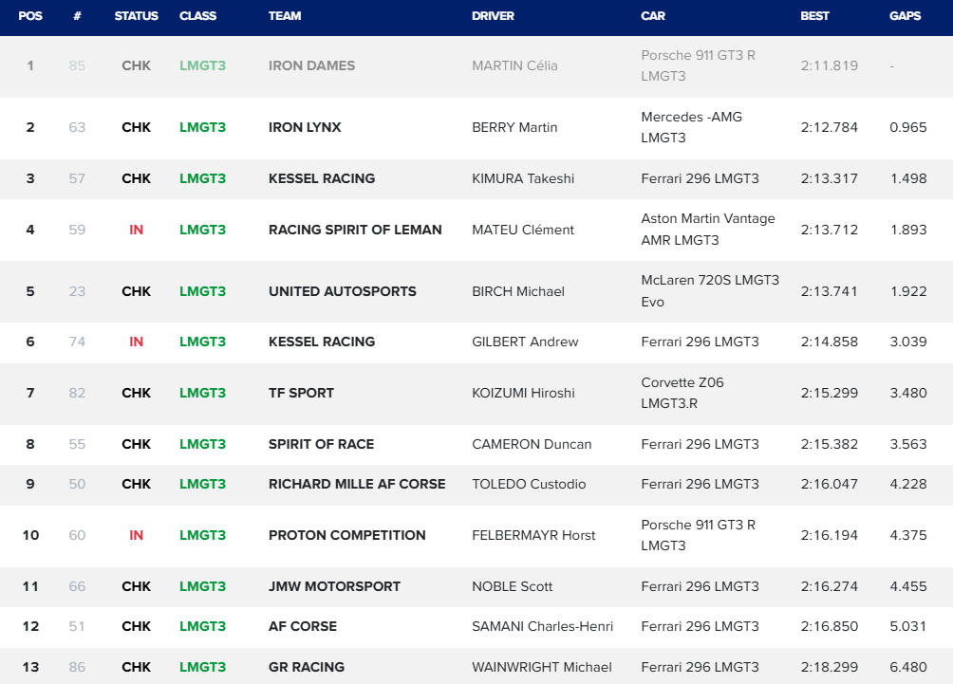Click gap value 1.922
This screenshot has width=953, height=684.
click(x=908, y=291)
